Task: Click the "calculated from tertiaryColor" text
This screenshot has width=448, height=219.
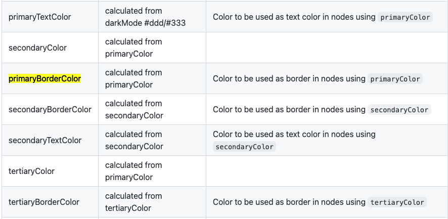Action: [x=133, y=202]
